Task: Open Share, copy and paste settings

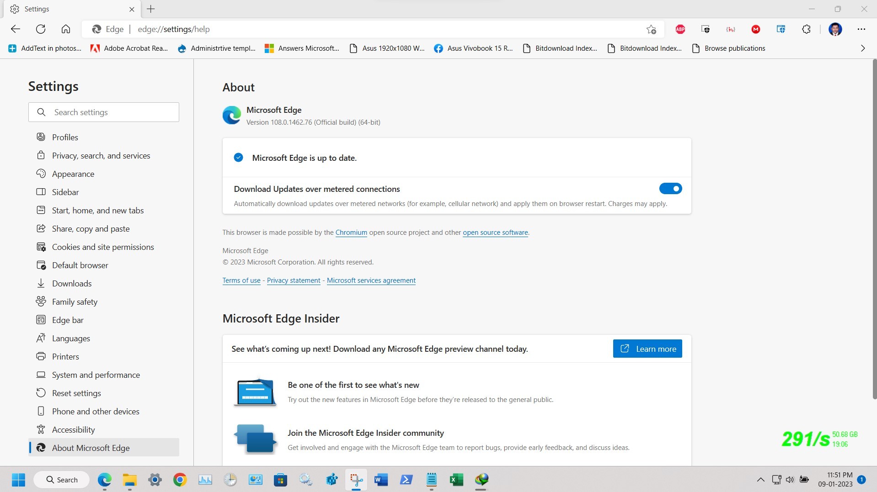Action: [104, 228]
